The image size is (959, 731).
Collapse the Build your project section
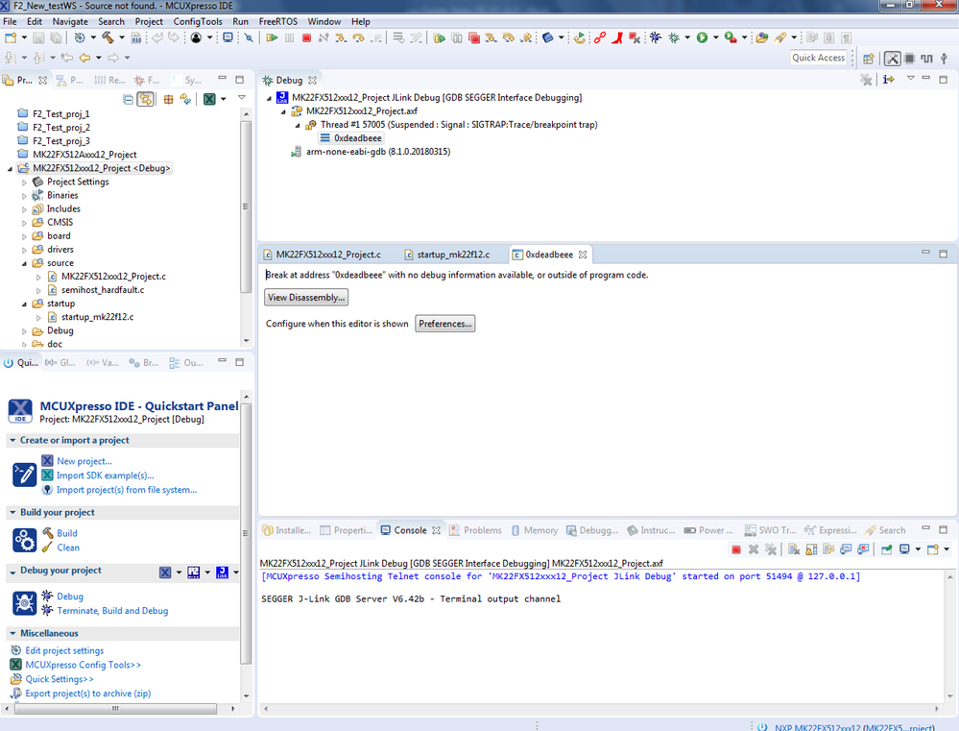point(12,512)
